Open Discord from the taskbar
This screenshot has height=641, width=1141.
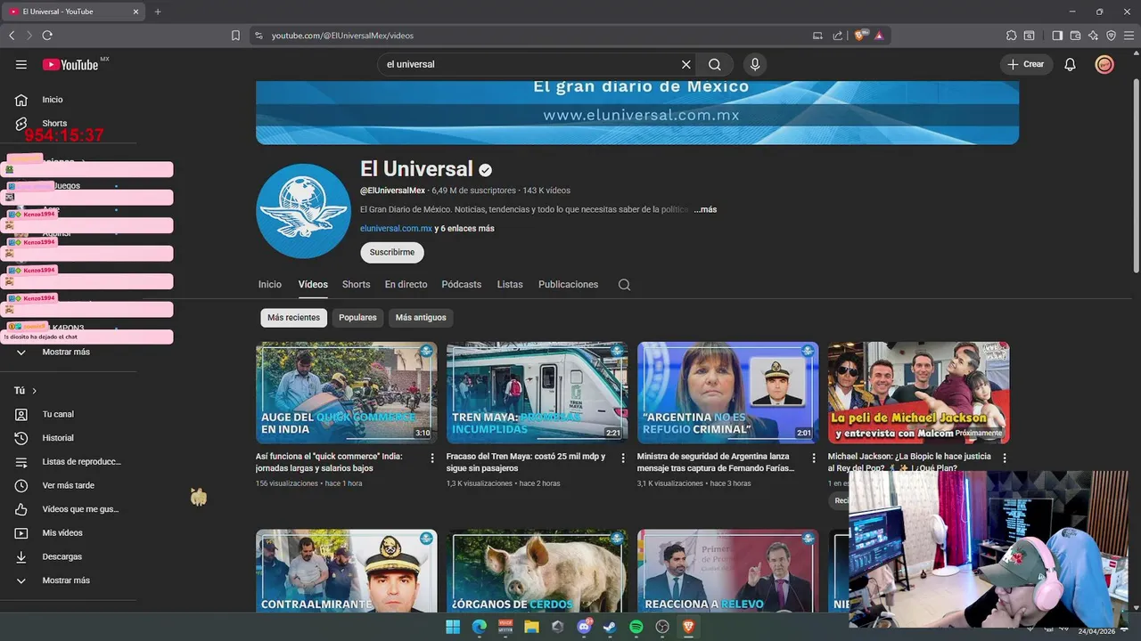point(585,627)
